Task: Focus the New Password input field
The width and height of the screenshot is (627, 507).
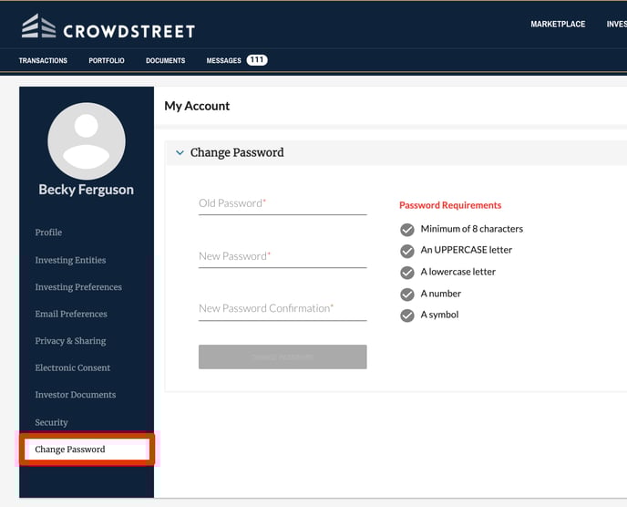Action: click(283, 258)
